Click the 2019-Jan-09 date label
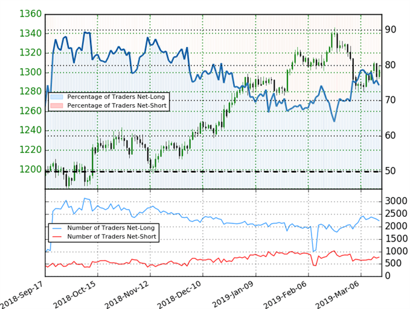This screenshot has height=309, width=410. 232,295
